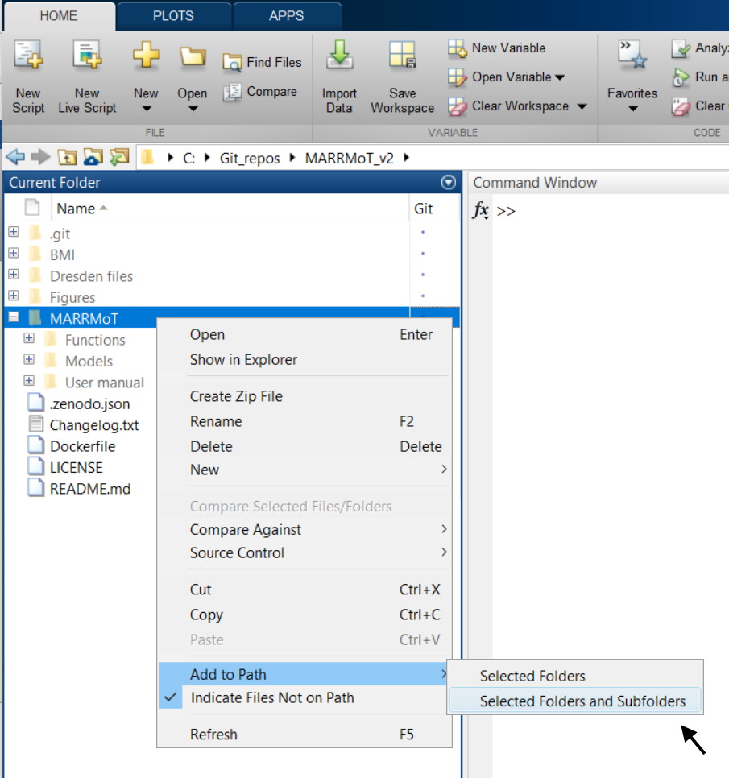Collapse the MARRMoT folder
Image resolution: width=729 pixels, height=778 pixels.
tap(14, 317)
